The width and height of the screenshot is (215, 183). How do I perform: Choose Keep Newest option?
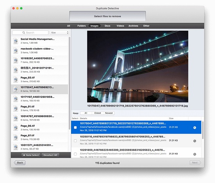(x=109, y=113)
